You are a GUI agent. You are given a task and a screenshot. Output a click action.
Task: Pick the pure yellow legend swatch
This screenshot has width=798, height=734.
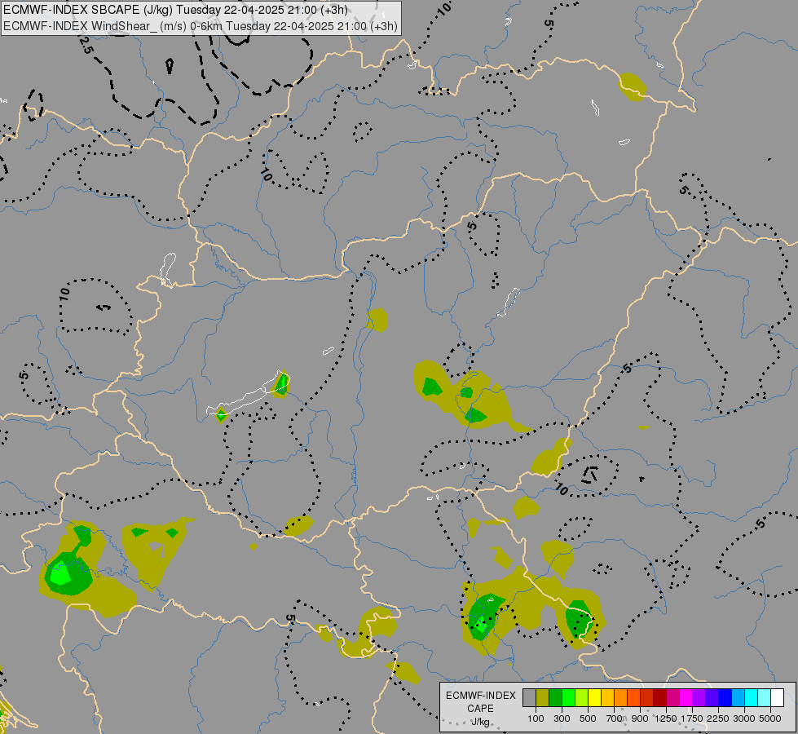point(594,697)
